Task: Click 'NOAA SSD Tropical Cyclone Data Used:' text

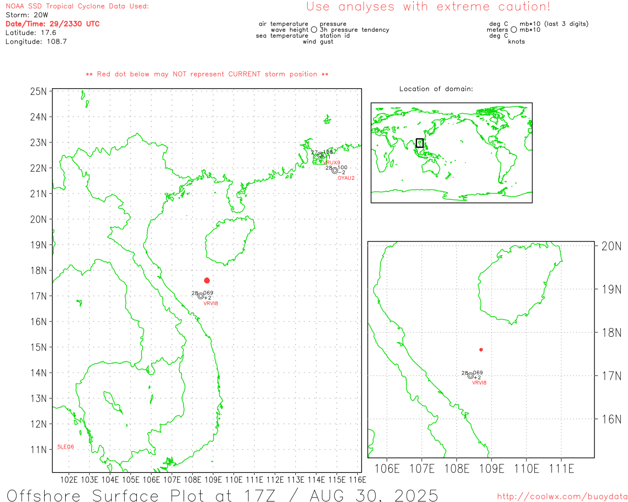Action: point(77,6)
